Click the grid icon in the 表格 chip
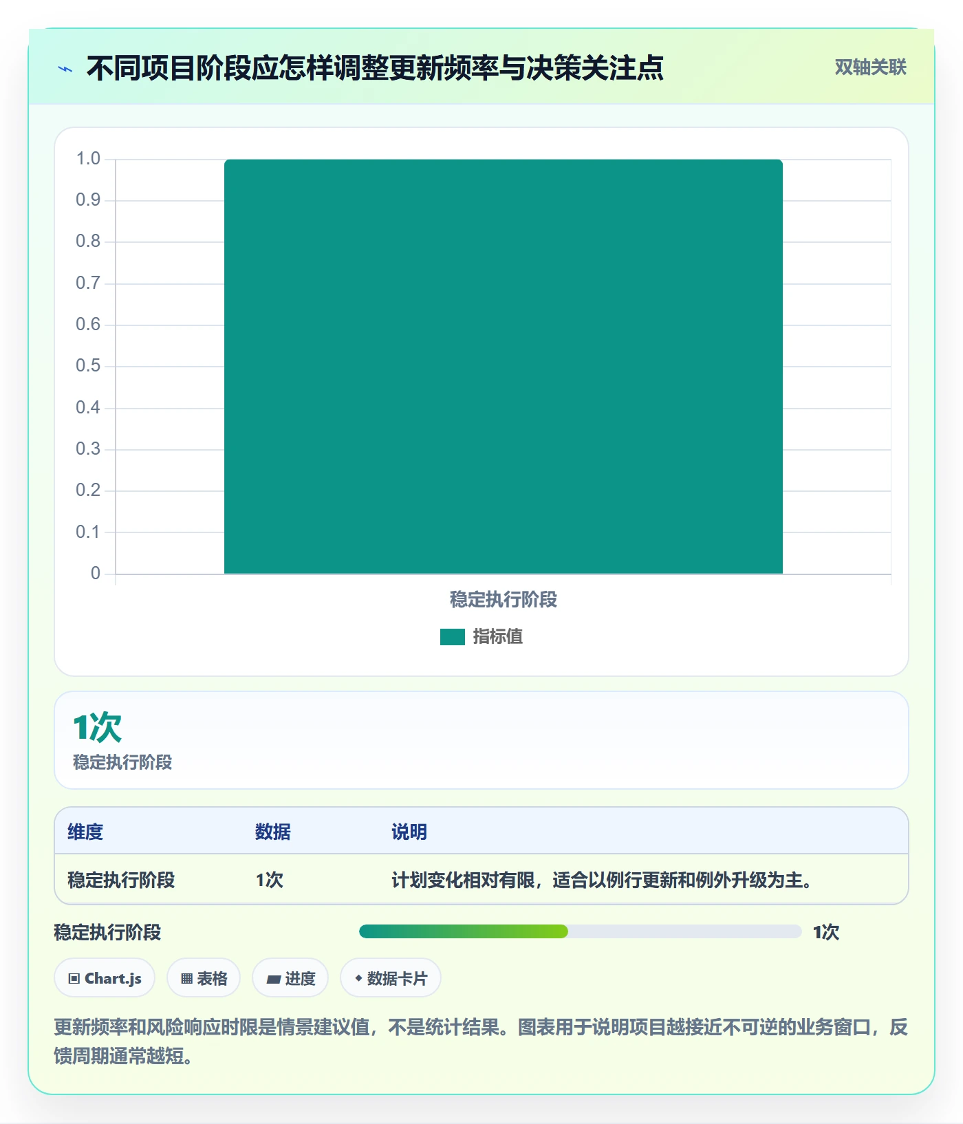The height and width of the screenshot is (1124, 963). pyautogui.click(x=186, y=978)
